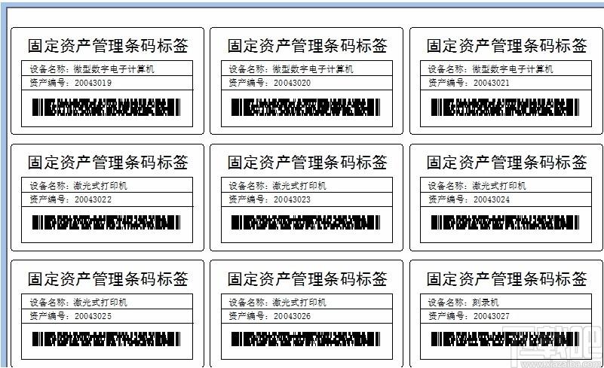The image size is (604, 368).
Task: Select the barcode under asset number 20043020
Action: [x=305, y=107]
